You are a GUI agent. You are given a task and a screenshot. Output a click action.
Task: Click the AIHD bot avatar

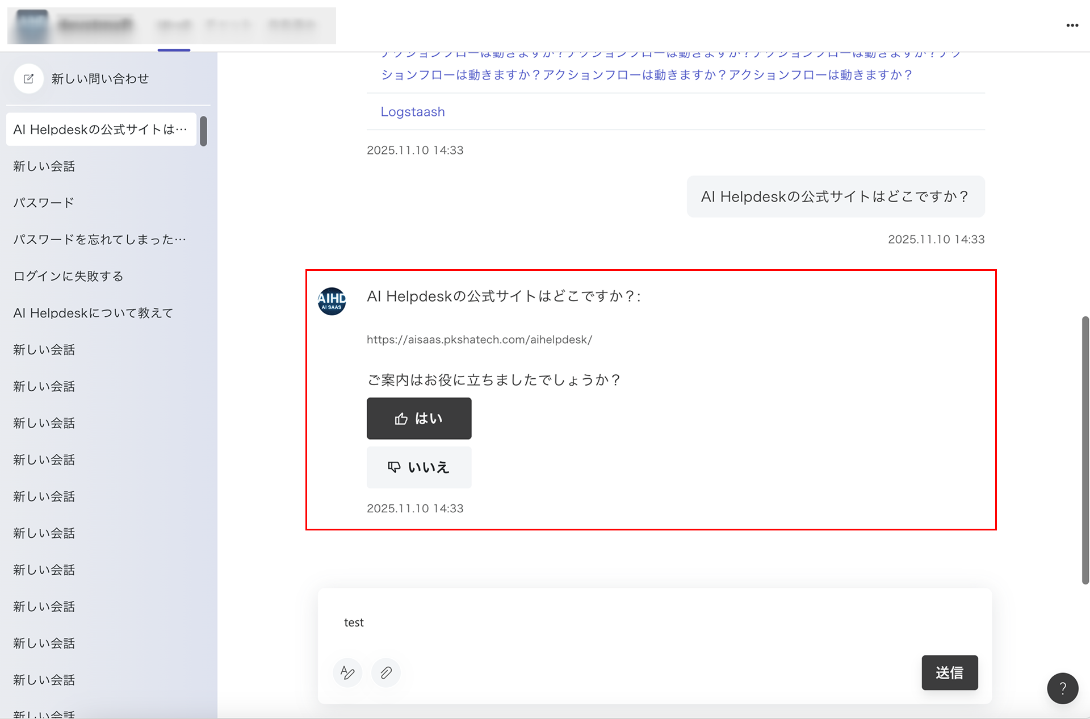[332, 301]
